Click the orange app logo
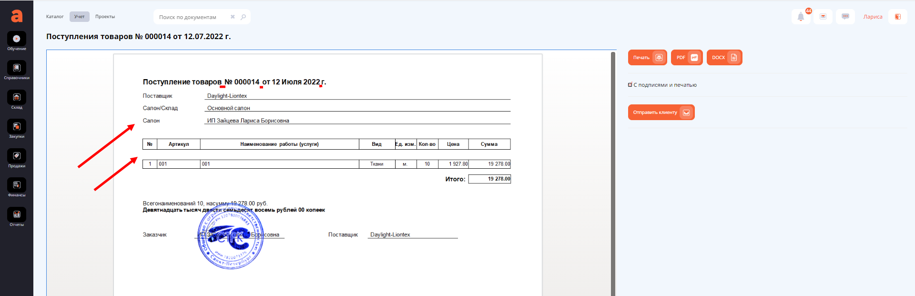915x296 pixels. 17,16
